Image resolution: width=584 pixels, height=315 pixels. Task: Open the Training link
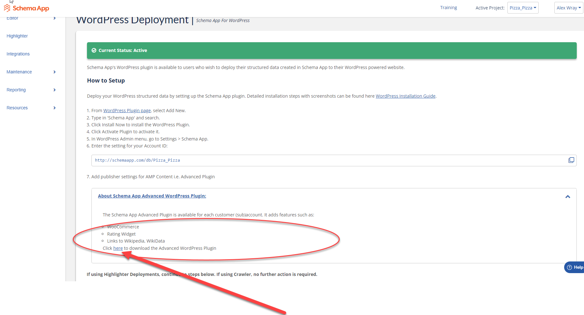click(x=448, y=8)
